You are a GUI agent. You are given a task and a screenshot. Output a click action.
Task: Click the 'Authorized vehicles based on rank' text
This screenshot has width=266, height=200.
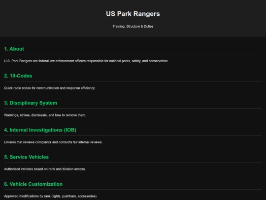pos(45,169)
